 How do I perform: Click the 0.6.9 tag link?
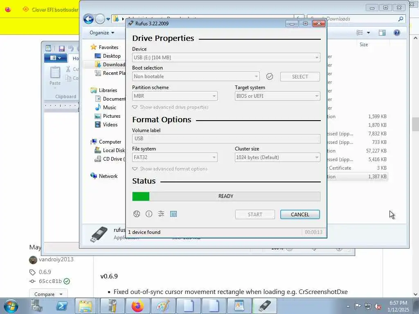[x=45, y=272]
